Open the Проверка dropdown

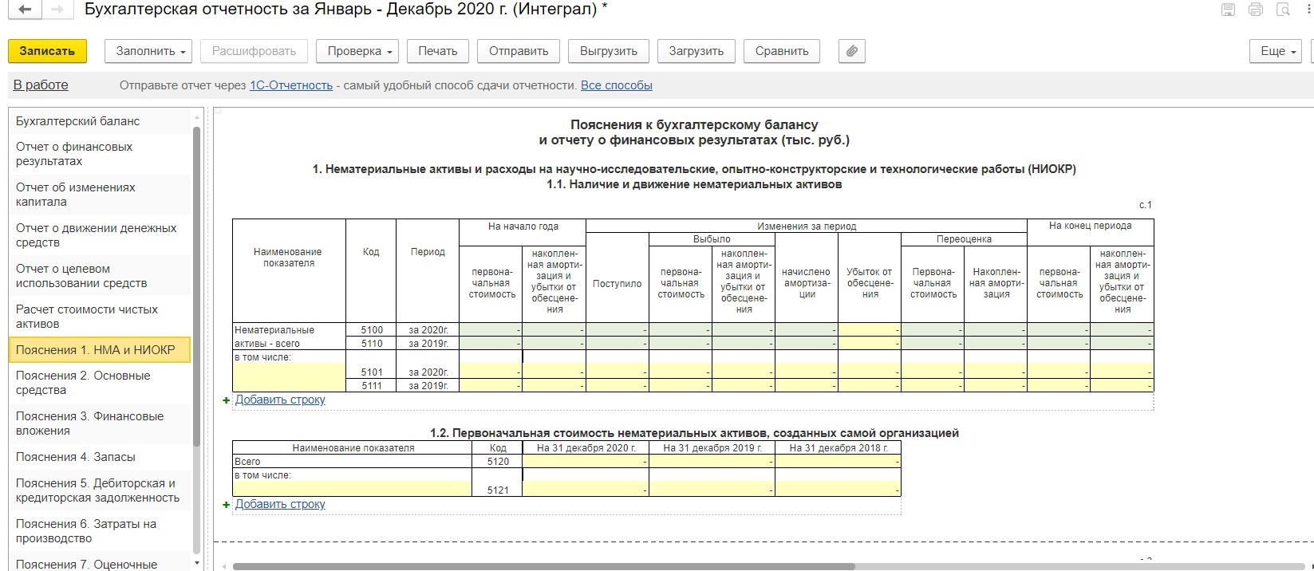357,51
